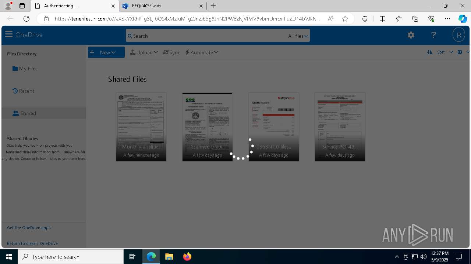
Task: Open Task View on the taskbar
Action: [x=132, y=257]
